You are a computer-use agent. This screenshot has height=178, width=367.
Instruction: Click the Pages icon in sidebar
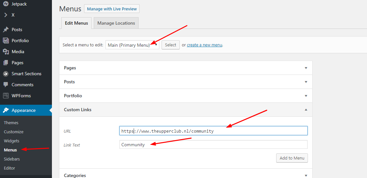pyautogui.click(x=6, y=63)
